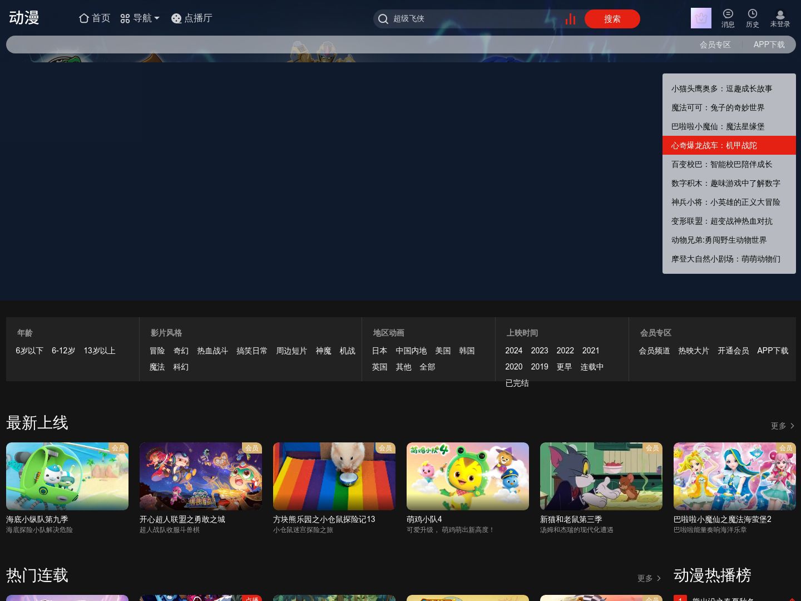Click the red 搜索 button

point(612,19)
